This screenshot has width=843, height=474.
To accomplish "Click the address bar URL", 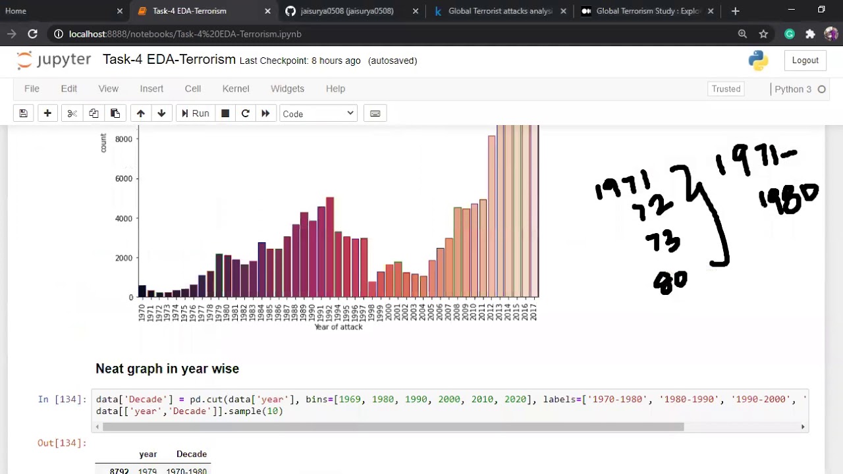I will pyautogui.click(x=185, y=34).
